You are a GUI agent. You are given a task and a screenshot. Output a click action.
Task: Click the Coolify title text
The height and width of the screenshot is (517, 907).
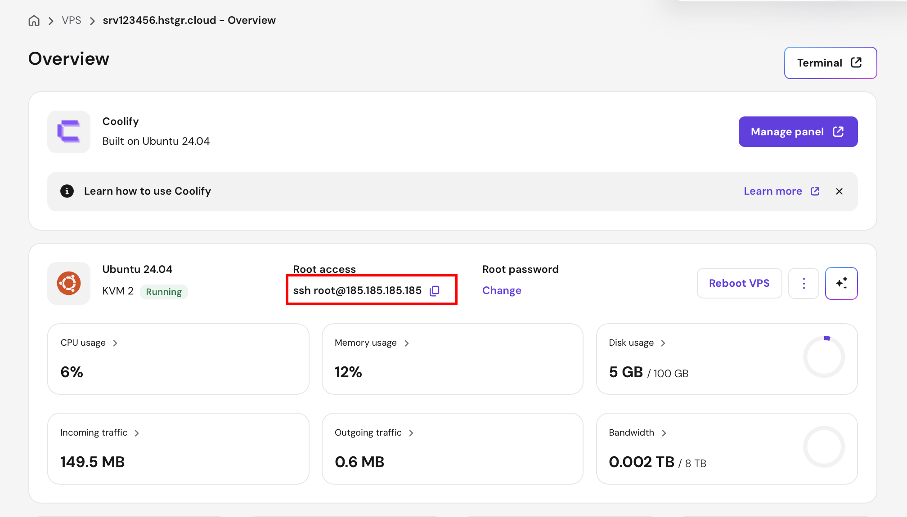121,121
